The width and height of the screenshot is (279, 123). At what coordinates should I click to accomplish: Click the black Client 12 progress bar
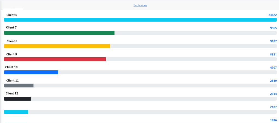(x=17, y=99)
